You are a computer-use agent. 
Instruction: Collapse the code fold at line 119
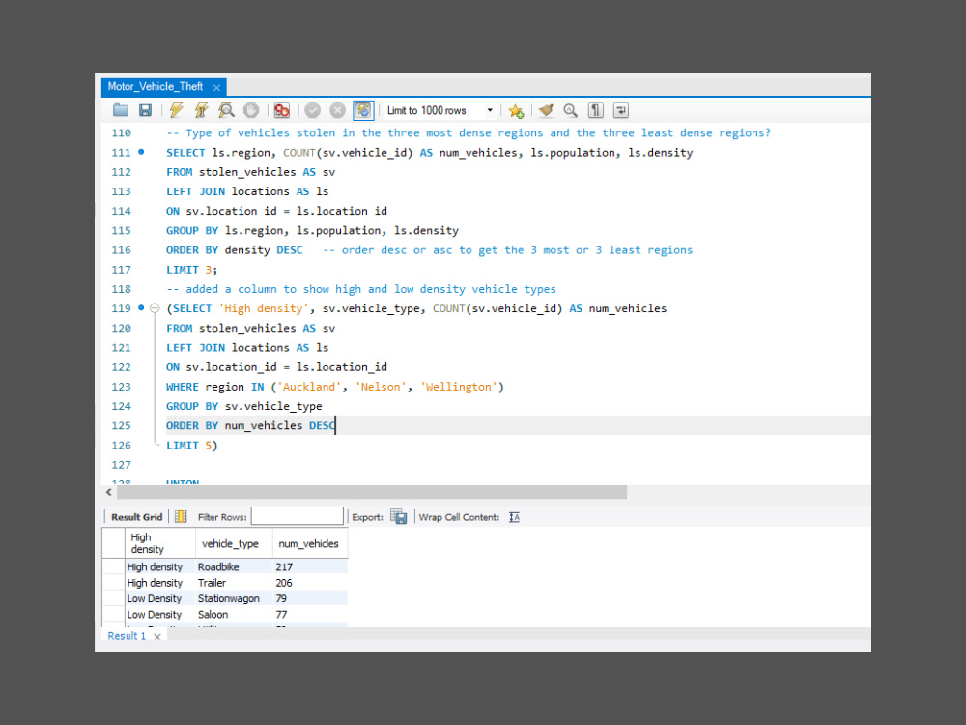[155, 308]
